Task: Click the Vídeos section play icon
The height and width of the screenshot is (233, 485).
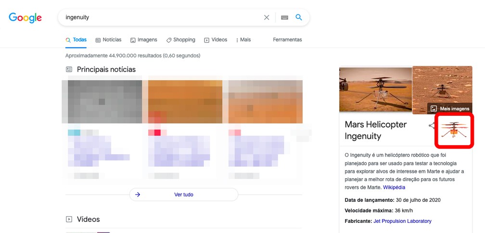Action: pos(69,220)
